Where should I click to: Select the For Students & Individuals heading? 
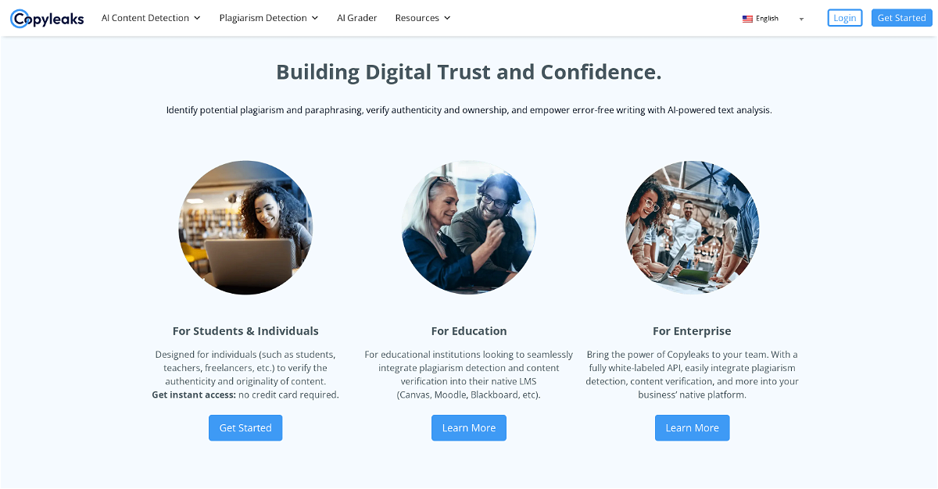click(x=245, y=331)
